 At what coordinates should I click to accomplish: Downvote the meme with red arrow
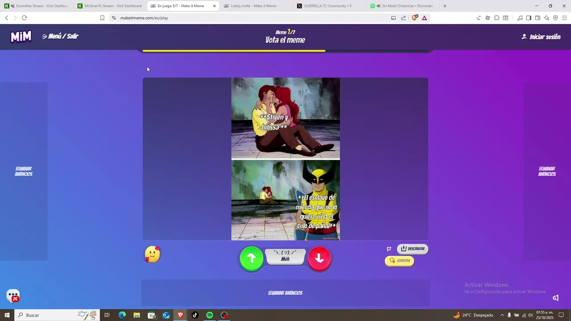tap(319, 258)
